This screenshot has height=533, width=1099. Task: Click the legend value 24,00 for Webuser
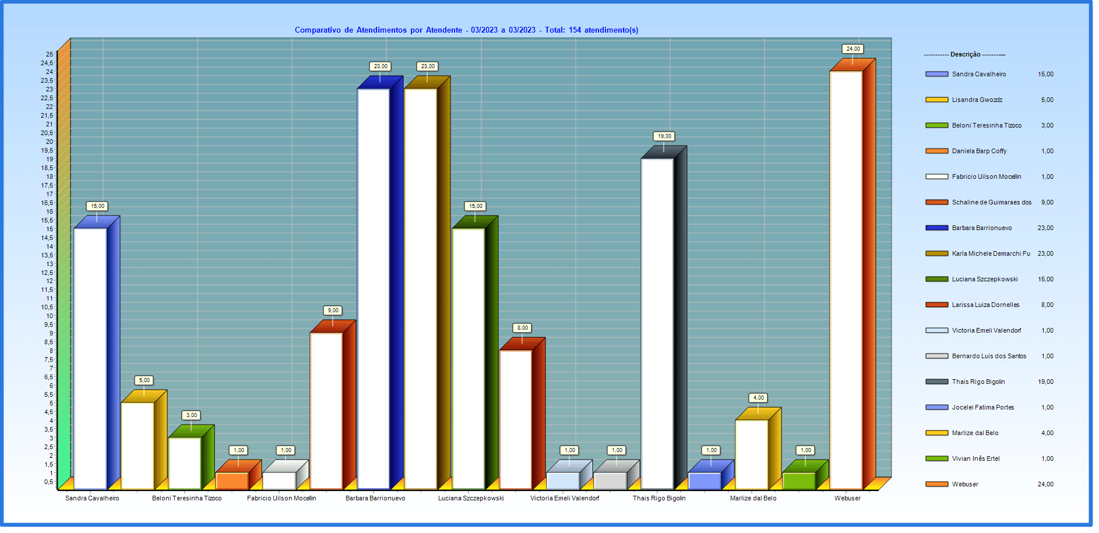click(1045, 485)
